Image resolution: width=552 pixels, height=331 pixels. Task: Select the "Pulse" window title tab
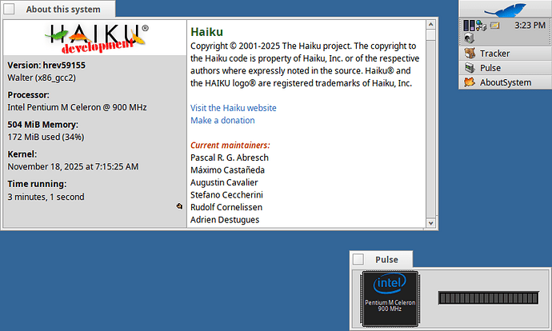pyautogui.click(x=386, y=259)
